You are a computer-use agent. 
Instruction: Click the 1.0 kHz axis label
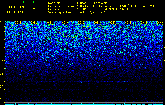click(2, 47)
